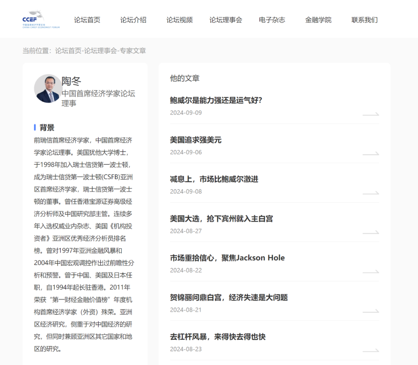418x365 pixels.
Task: Click arrow icon for 贺锦丽问鼎白宫 article row
Action: tap(370, 311)
